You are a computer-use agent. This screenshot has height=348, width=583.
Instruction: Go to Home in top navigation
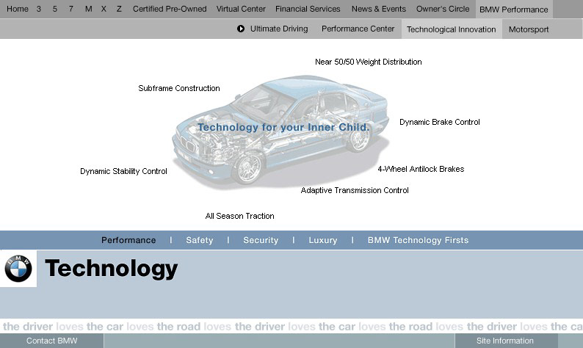point(18,9)
